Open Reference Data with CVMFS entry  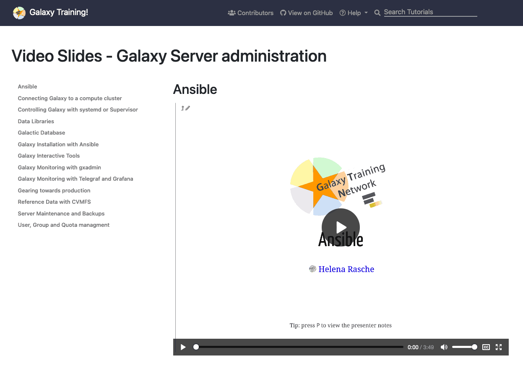coord(54,202)
